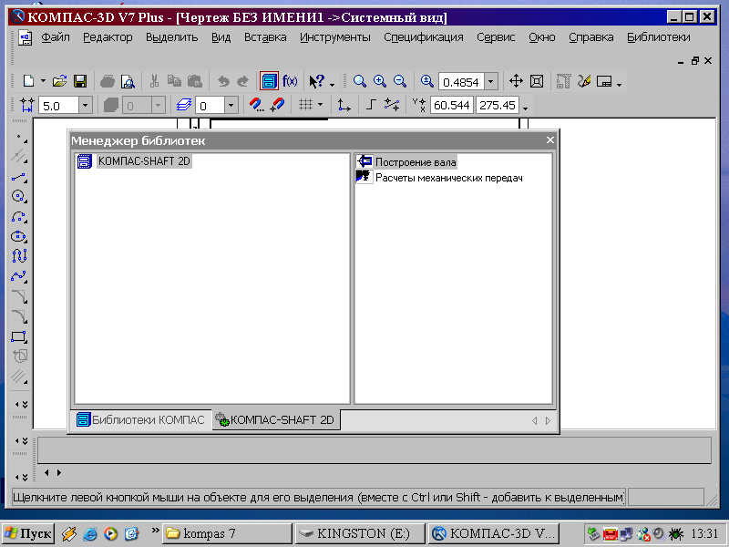The width and height of the screenshot is (729, 547).
Task: Switch to kompas 7 folder in the taskbar
Action: [x=227, y=533]
